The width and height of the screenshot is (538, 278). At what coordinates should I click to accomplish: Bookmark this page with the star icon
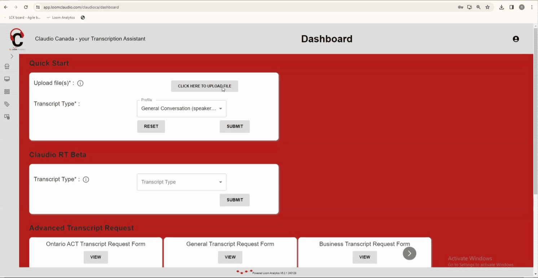487,7
